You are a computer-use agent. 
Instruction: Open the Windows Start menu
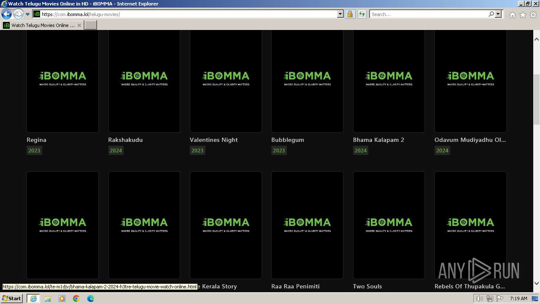12,298
